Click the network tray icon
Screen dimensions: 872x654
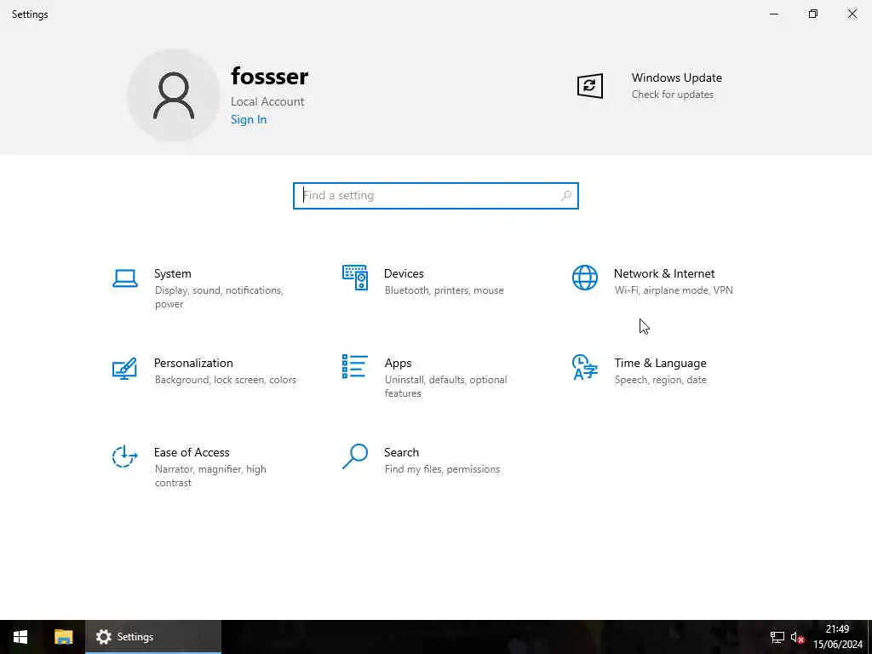pyautogui.click(x=777, y=637)
